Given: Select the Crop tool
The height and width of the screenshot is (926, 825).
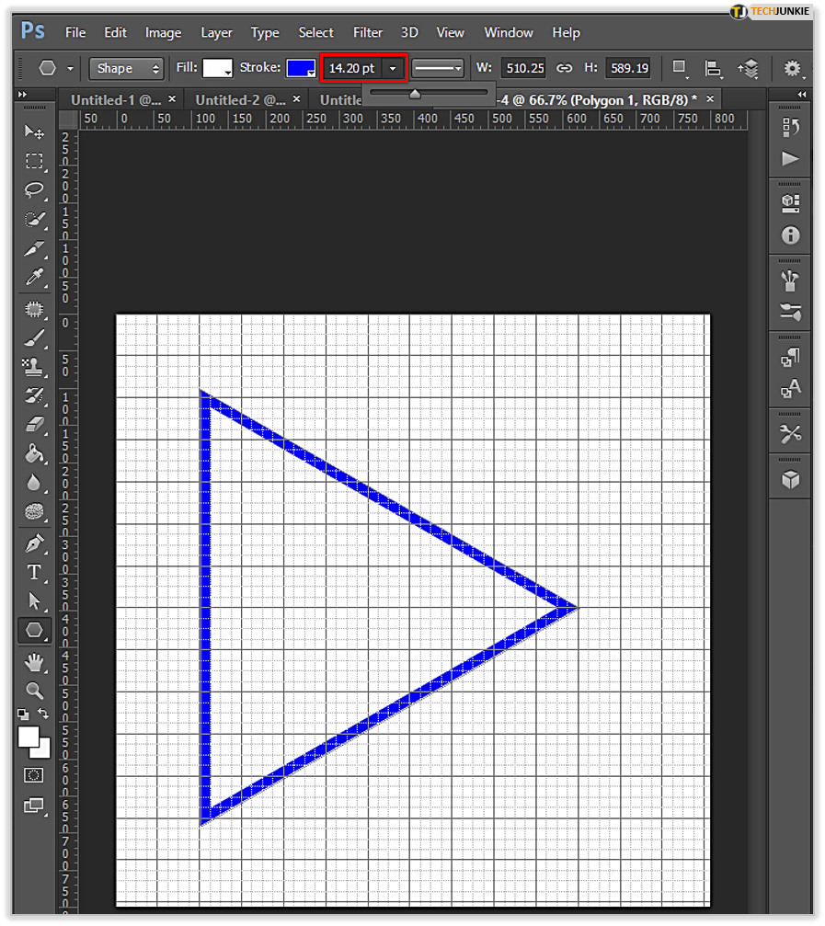Looking at the screenshot, I should tap(34, 249).
